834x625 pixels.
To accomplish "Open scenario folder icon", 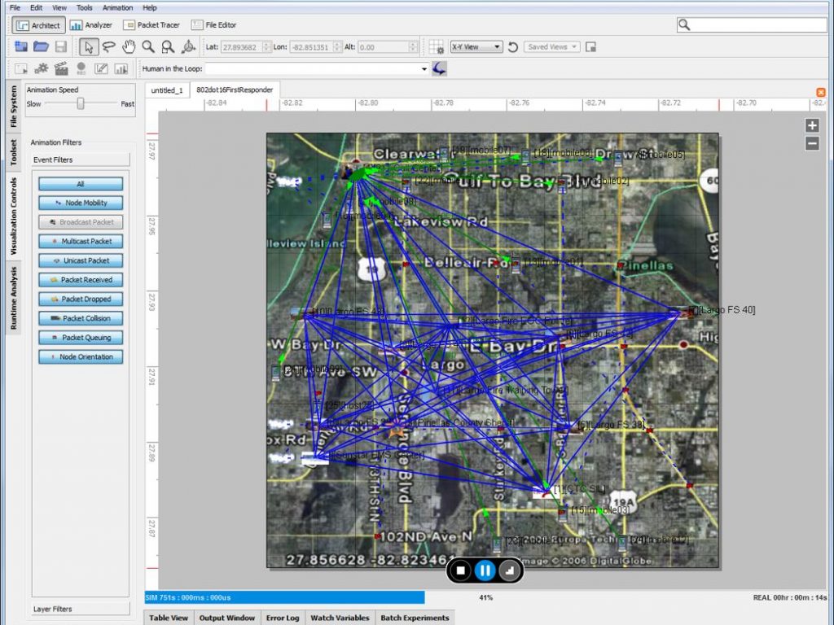I will [x=41, y=47].
